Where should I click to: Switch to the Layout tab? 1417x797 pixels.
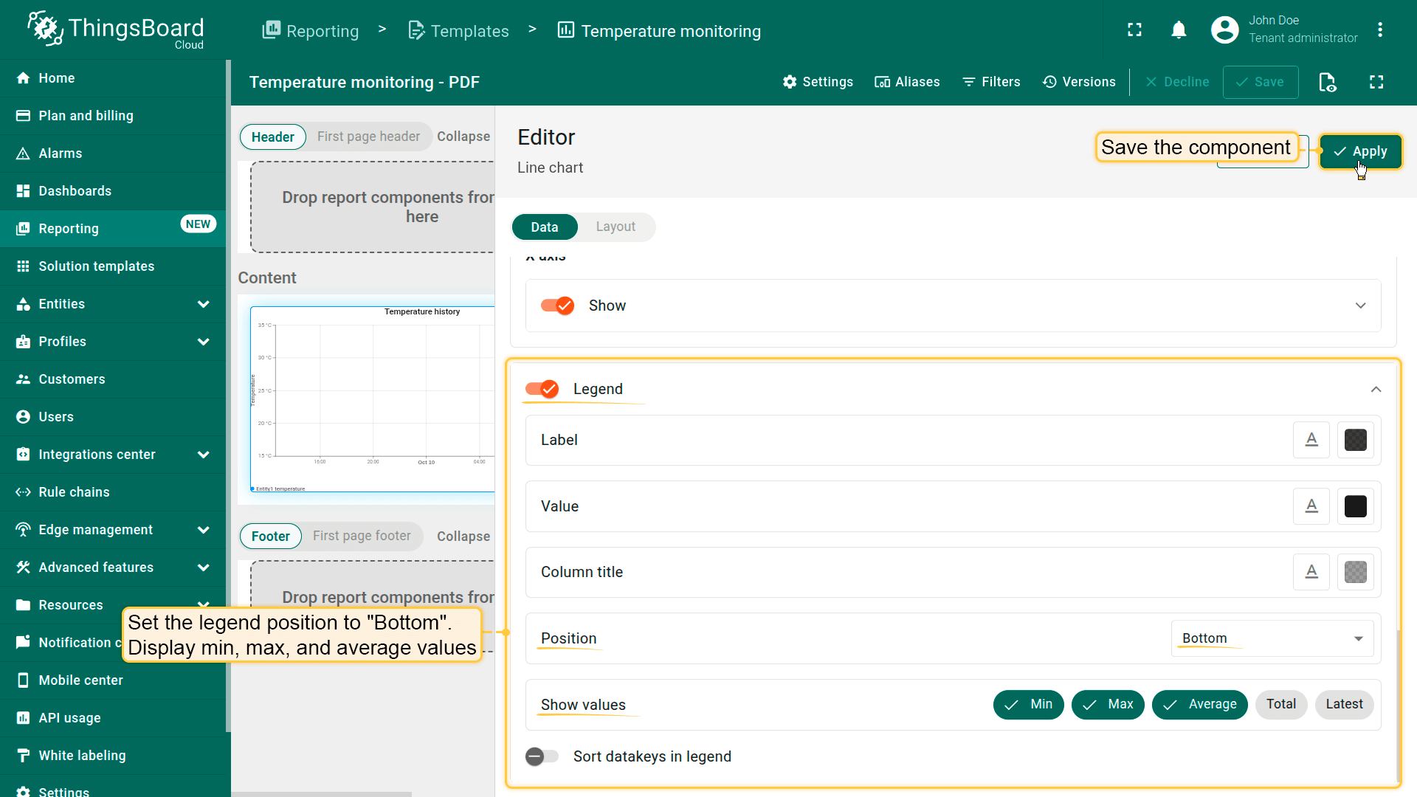[x=615, y=227]
